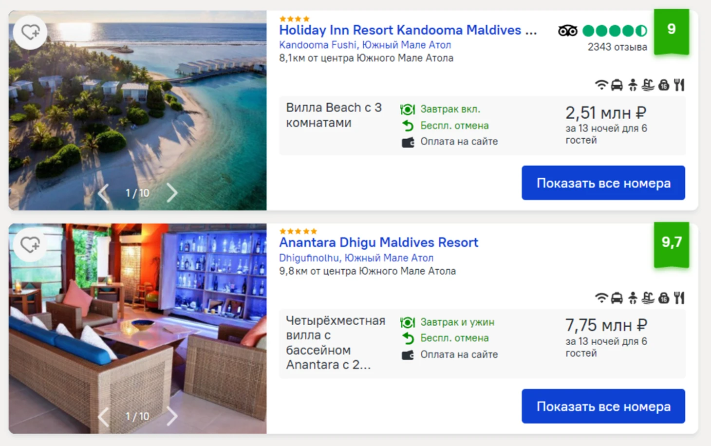The width and height of the screenshot is (711, 446).
Task: Click Wi-Fi amenity icon for Holiday Inn
Action: click(x=602, y=85)
